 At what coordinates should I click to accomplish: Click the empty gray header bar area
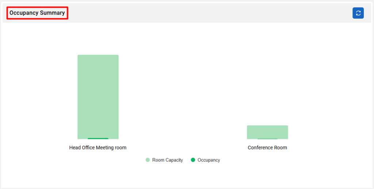(210, 13)
